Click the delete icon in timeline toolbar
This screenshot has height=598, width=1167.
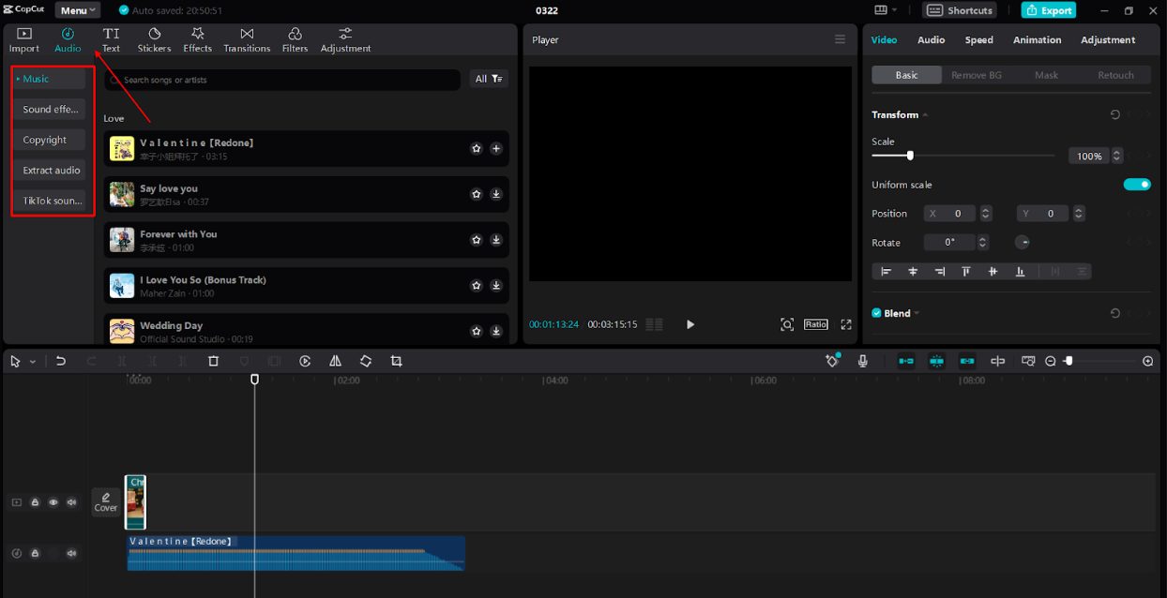213,361
